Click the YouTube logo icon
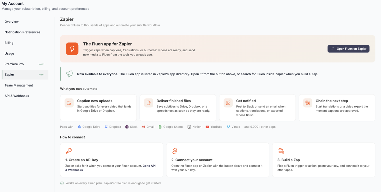Viewport: 381px width, 192px height. click(207, 127)
